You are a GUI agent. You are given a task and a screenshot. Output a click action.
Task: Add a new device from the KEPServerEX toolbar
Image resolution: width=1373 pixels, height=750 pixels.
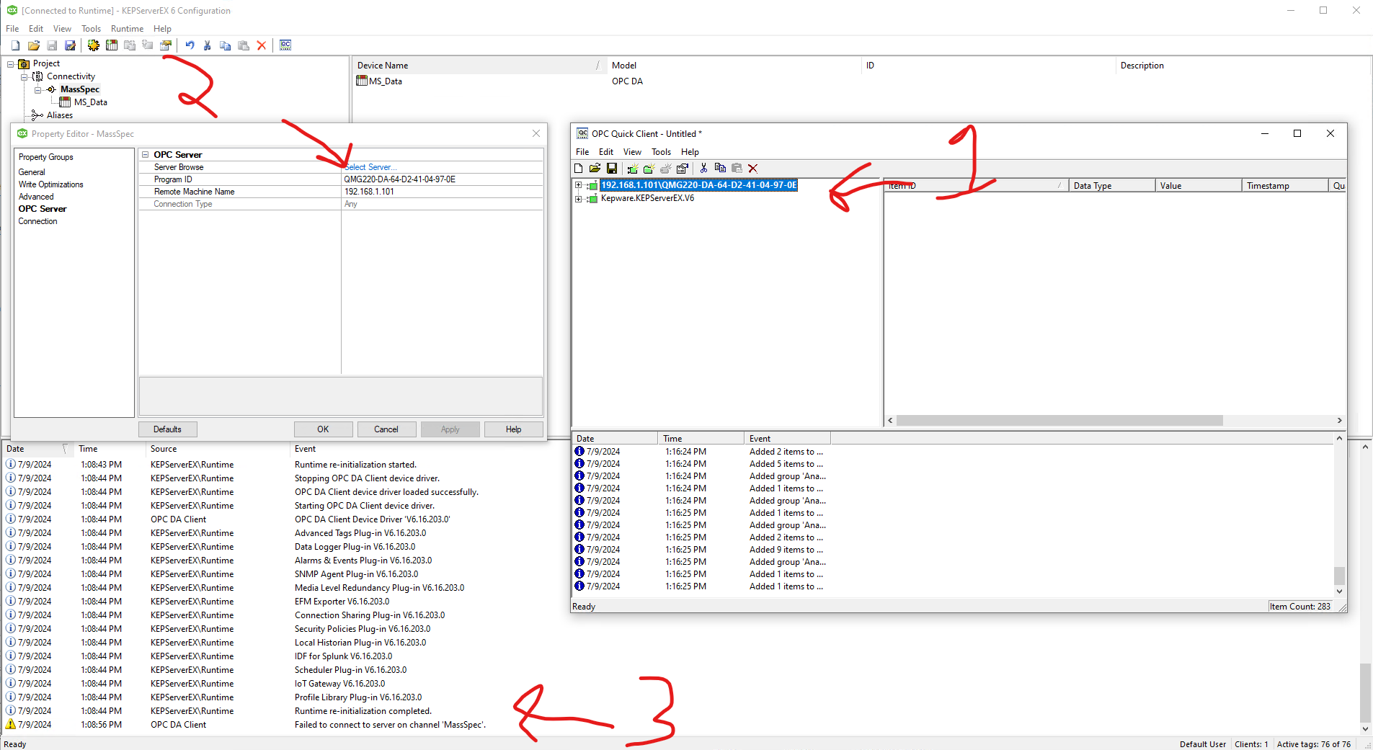(x=112, y=45)
